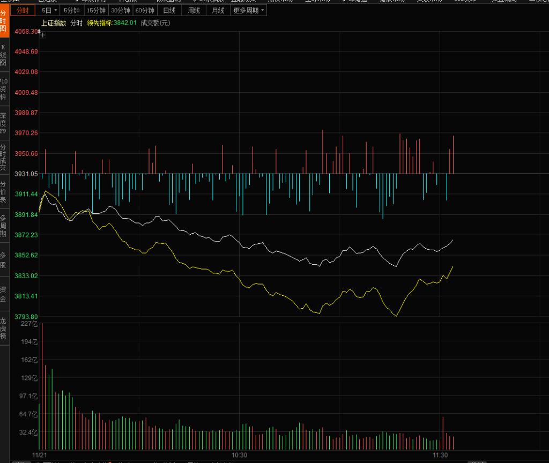Viewport: 549px width, 463px height.
Task: Select 资金 in the left sidebar
Action: (4, 294)
